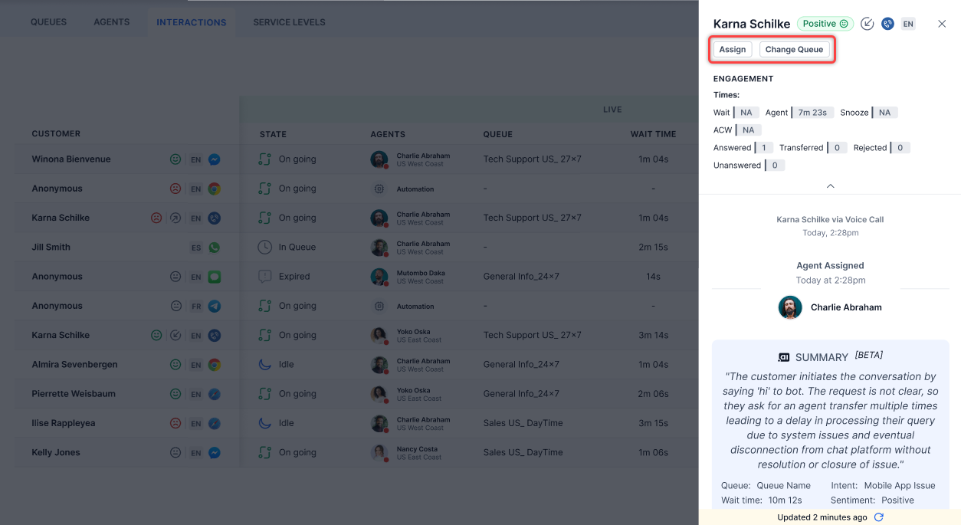
Task: Collapse the Engagement section chevron
Action: pos(830,186)
